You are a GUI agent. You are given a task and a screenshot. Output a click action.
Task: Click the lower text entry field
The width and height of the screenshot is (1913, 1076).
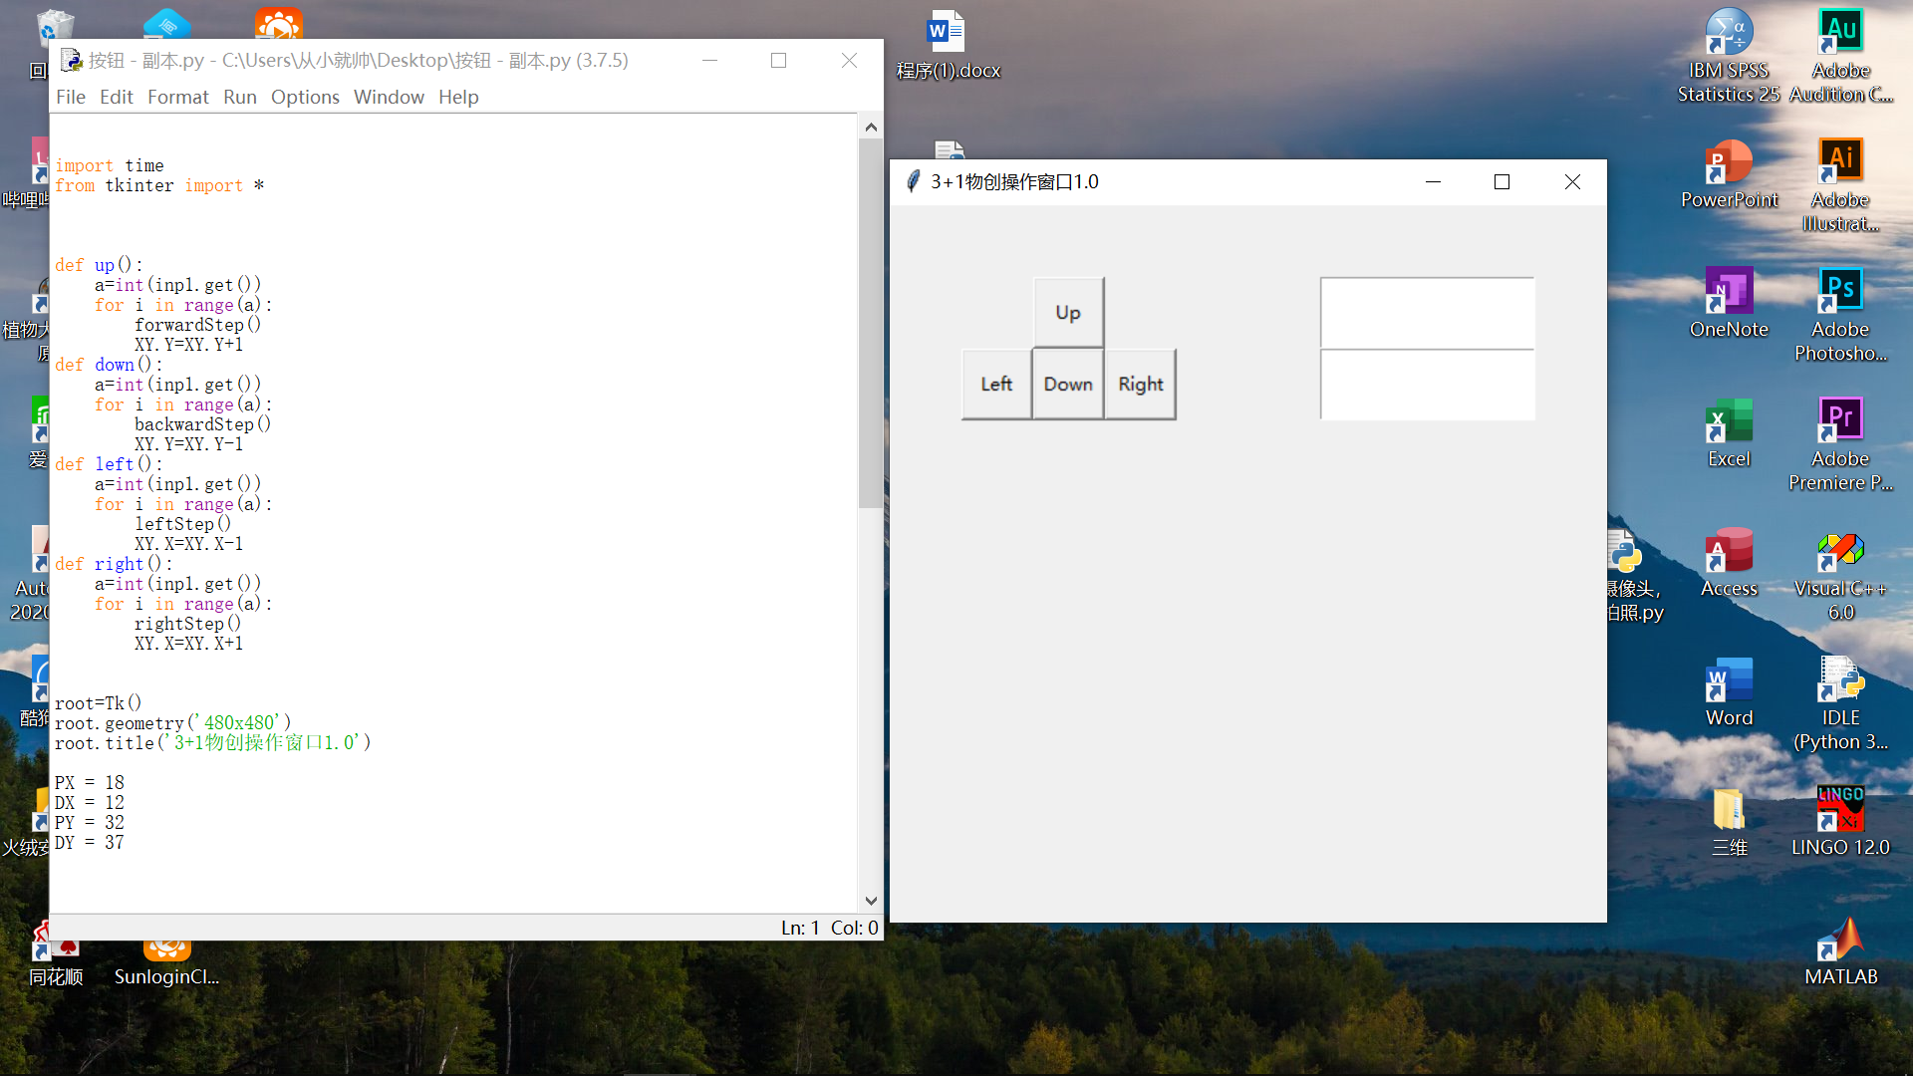coord(1427,385)
